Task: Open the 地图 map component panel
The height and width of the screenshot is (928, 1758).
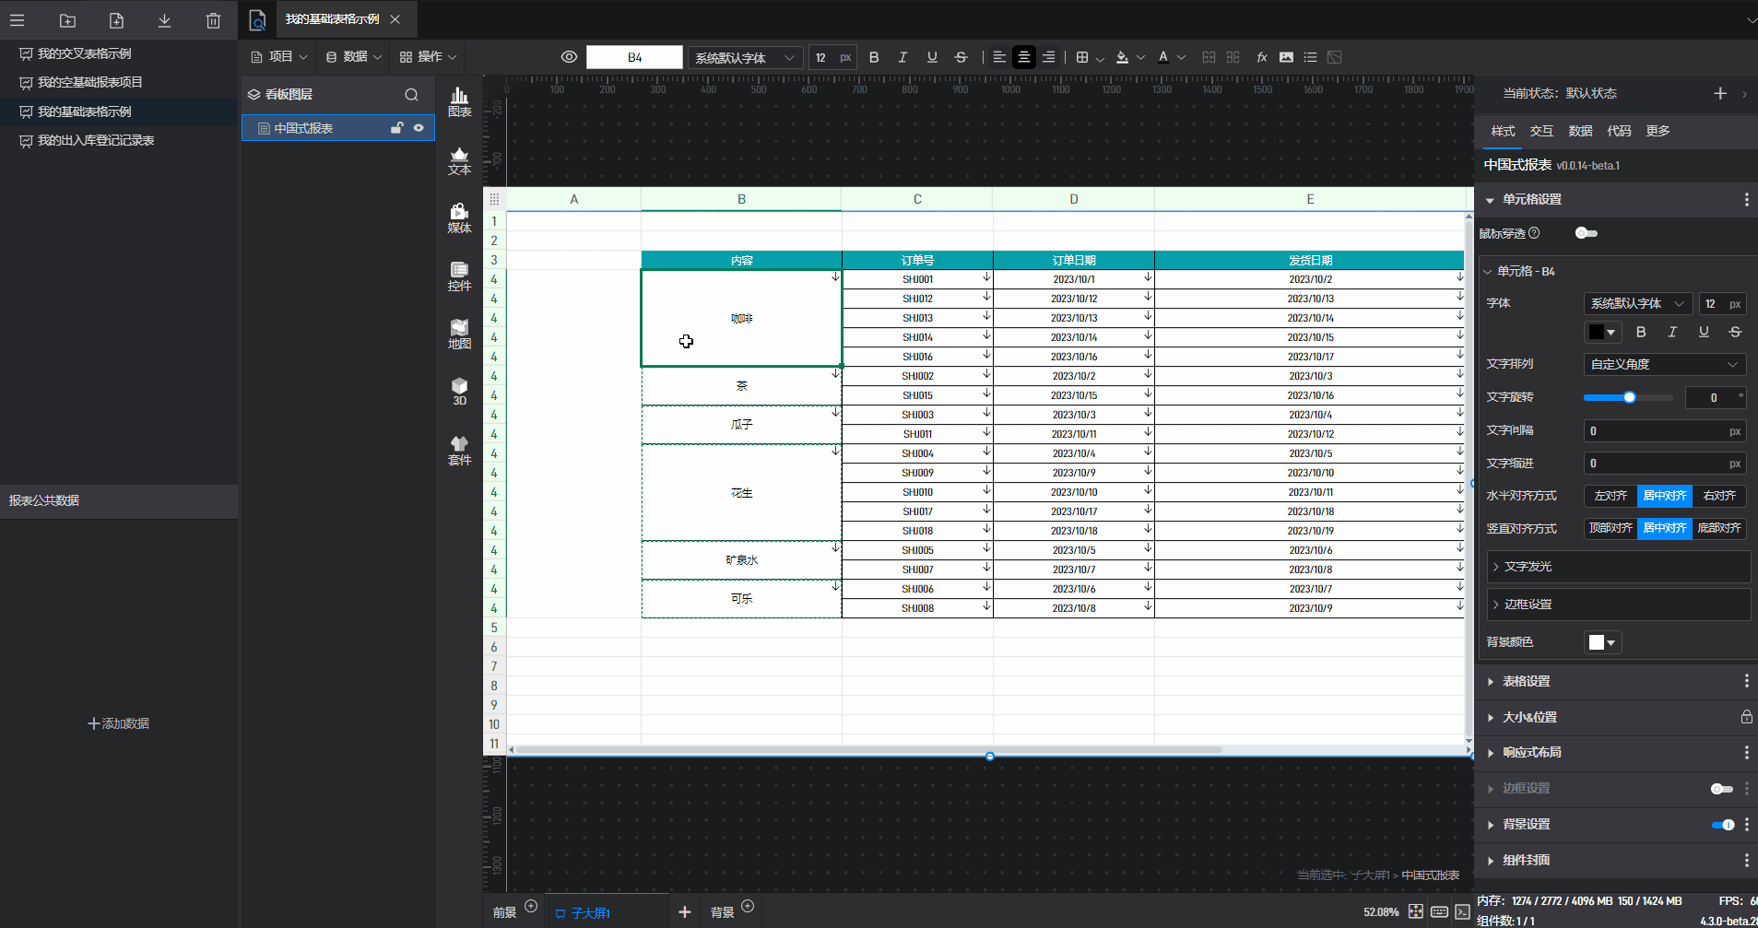Action: click(x=459, y=334)
